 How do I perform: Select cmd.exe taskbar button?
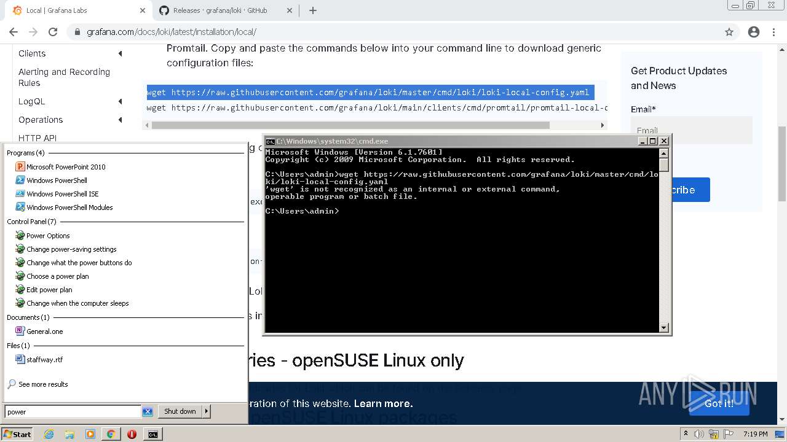pyautogui.click(x=152, y=434)
